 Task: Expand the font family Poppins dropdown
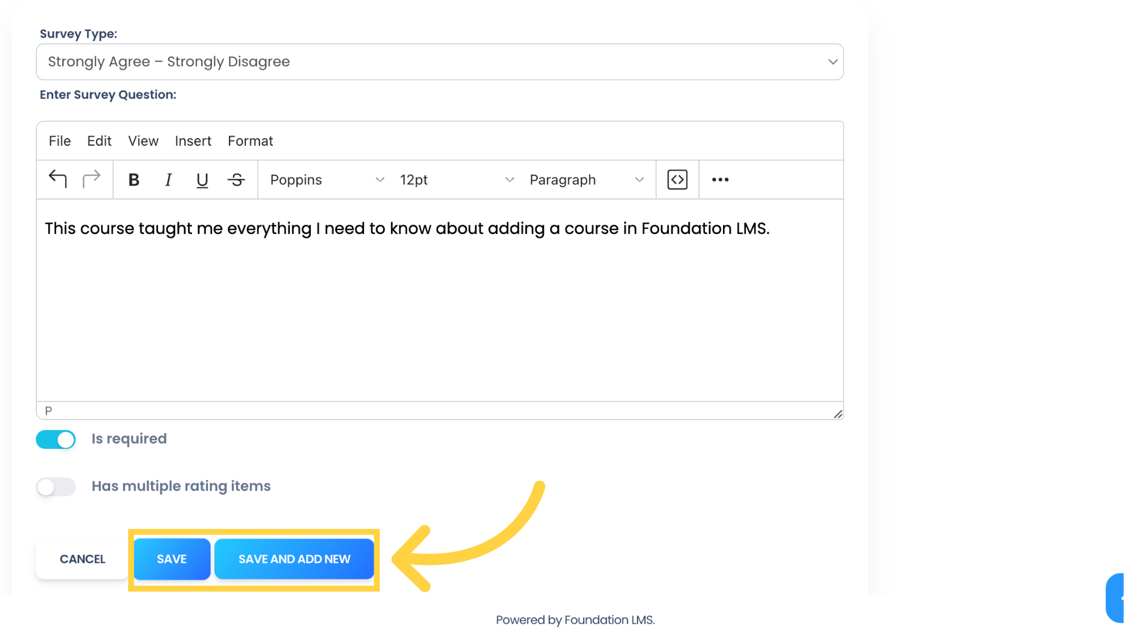[324, 180]
